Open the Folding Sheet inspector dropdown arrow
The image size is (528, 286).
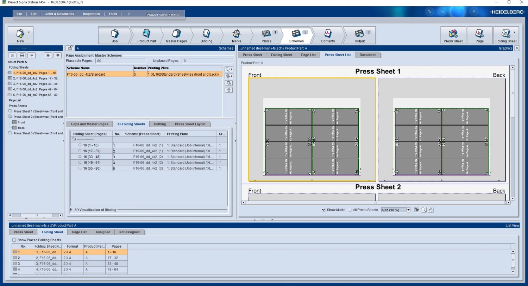pos(515,32)
